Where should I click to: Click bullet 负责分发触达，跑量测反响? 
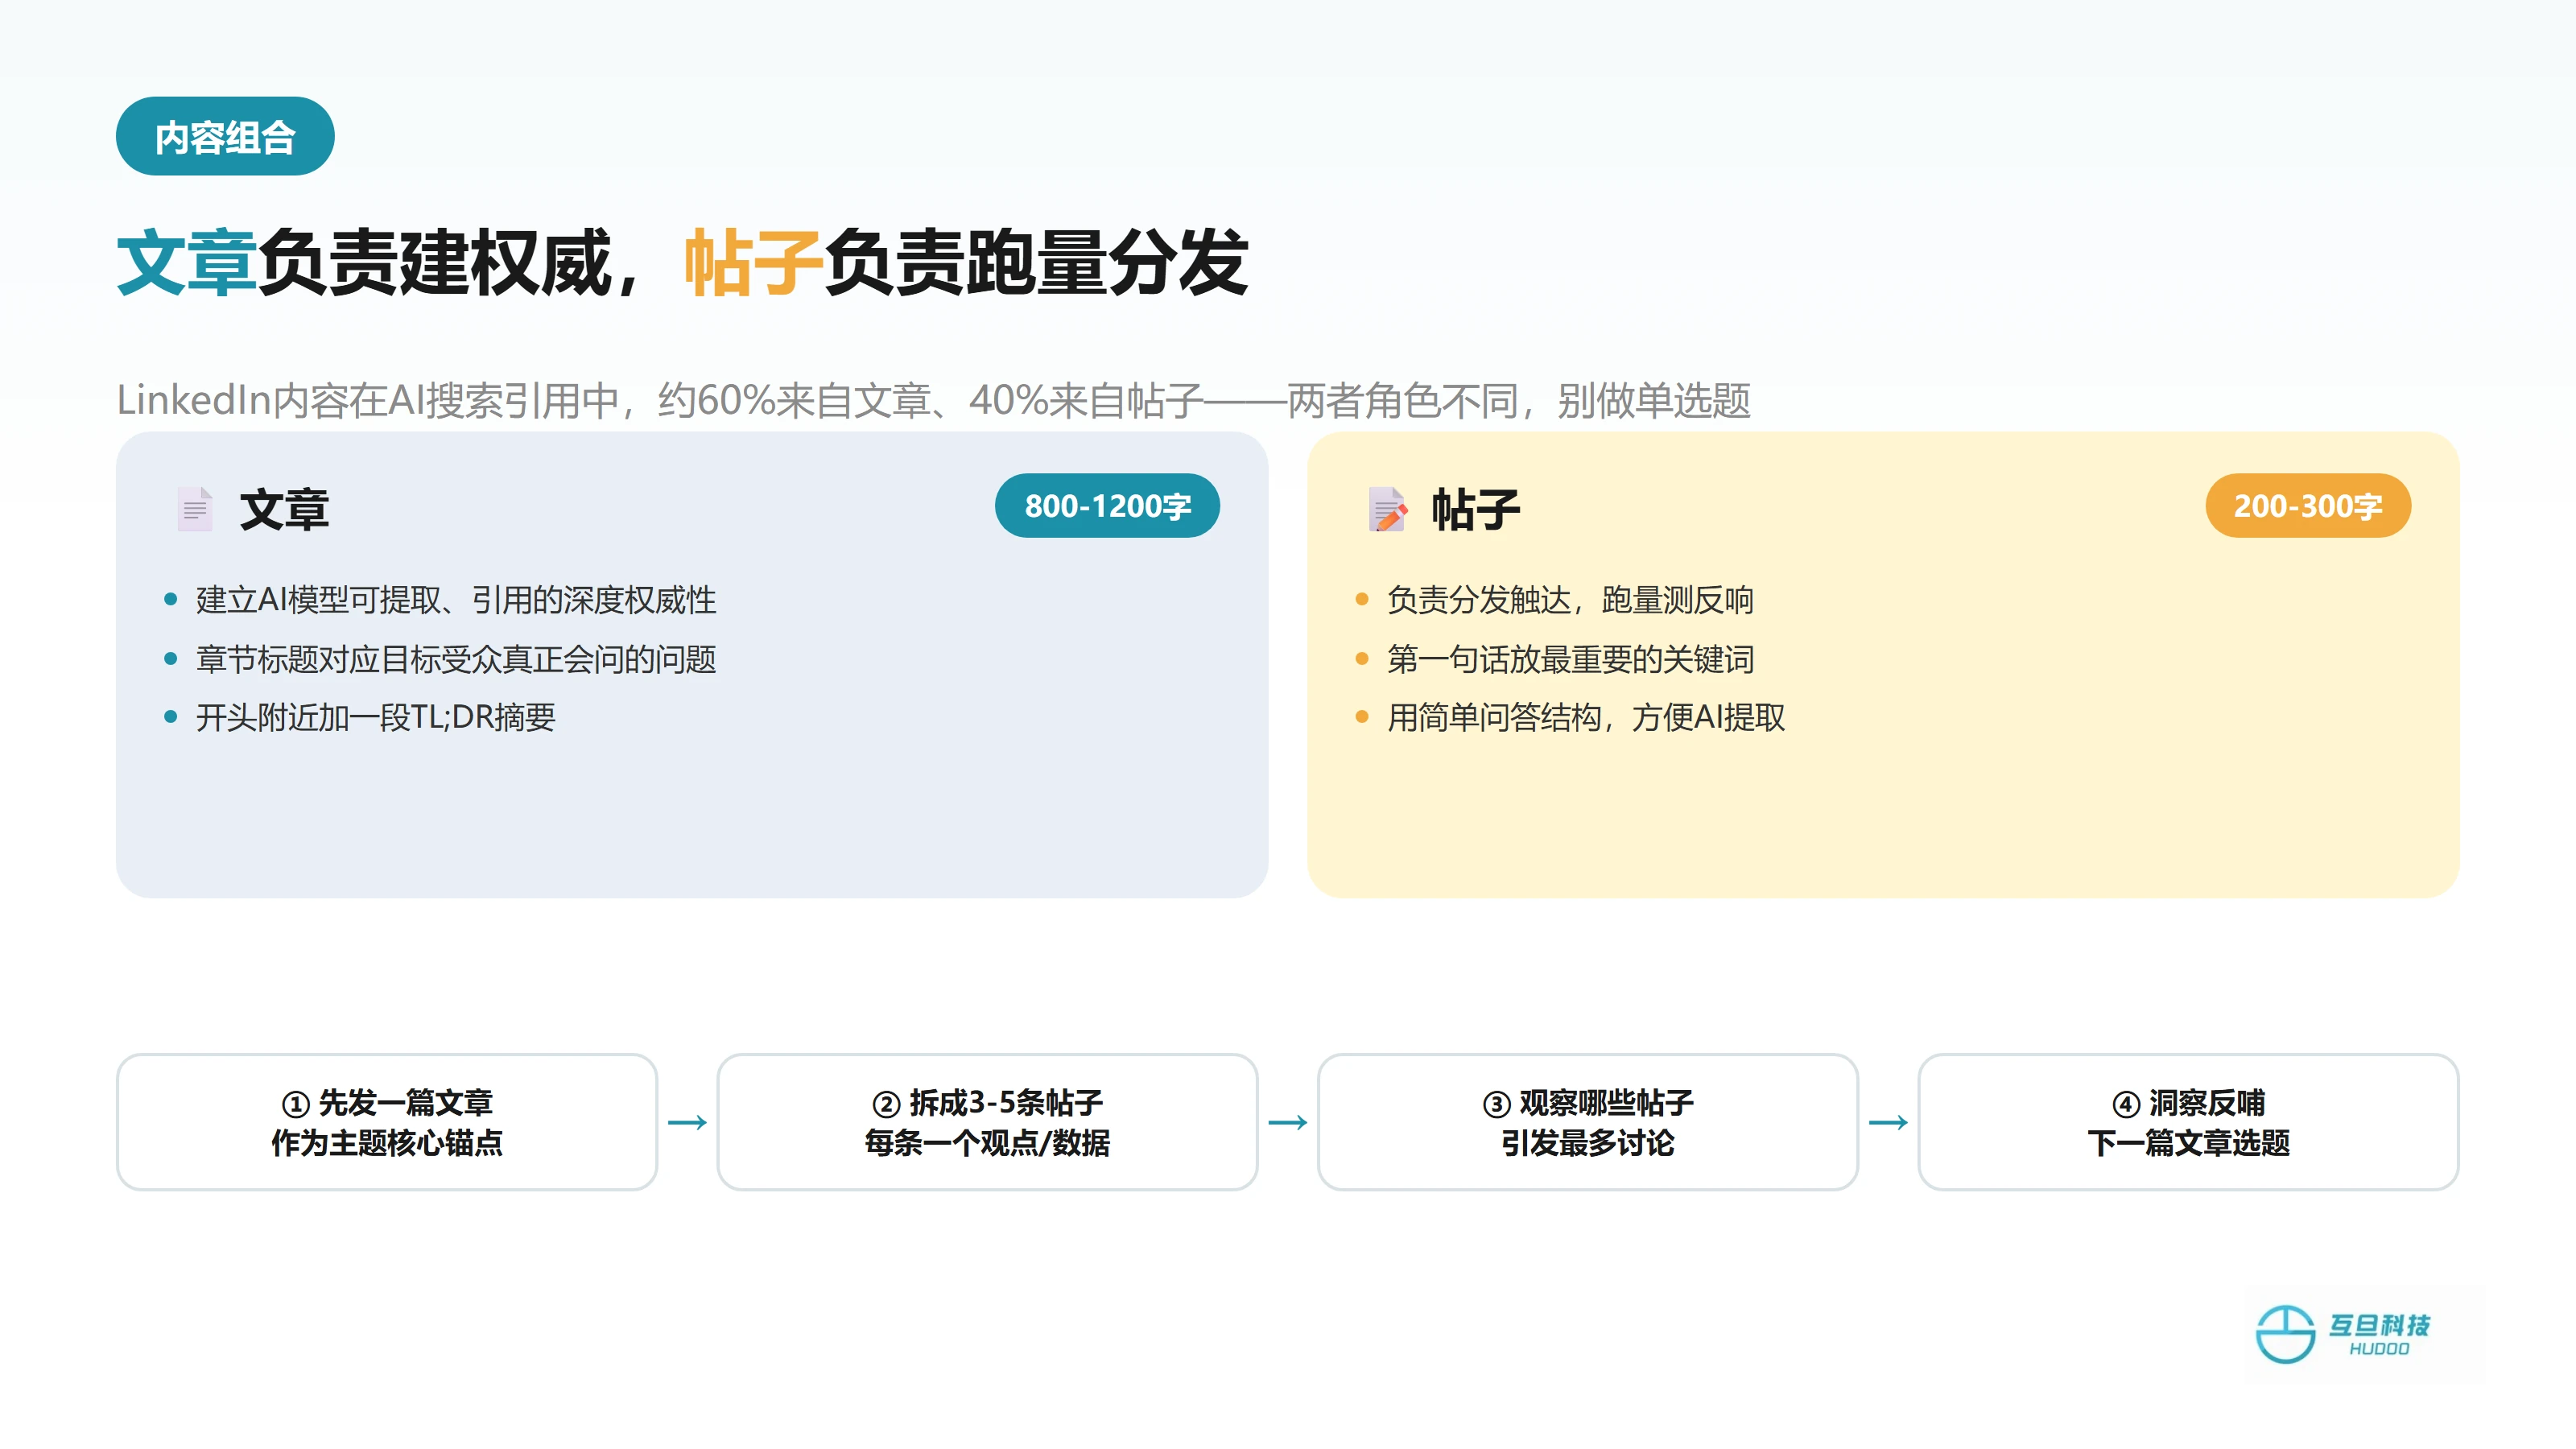[1570, 600]
